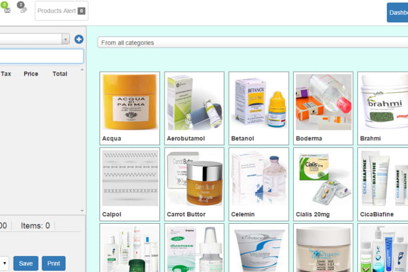Image resolution: width=408 pixels, height=272 pixels.
Task: Expand the customer select dropdown arrow
Action: point(66,40)
